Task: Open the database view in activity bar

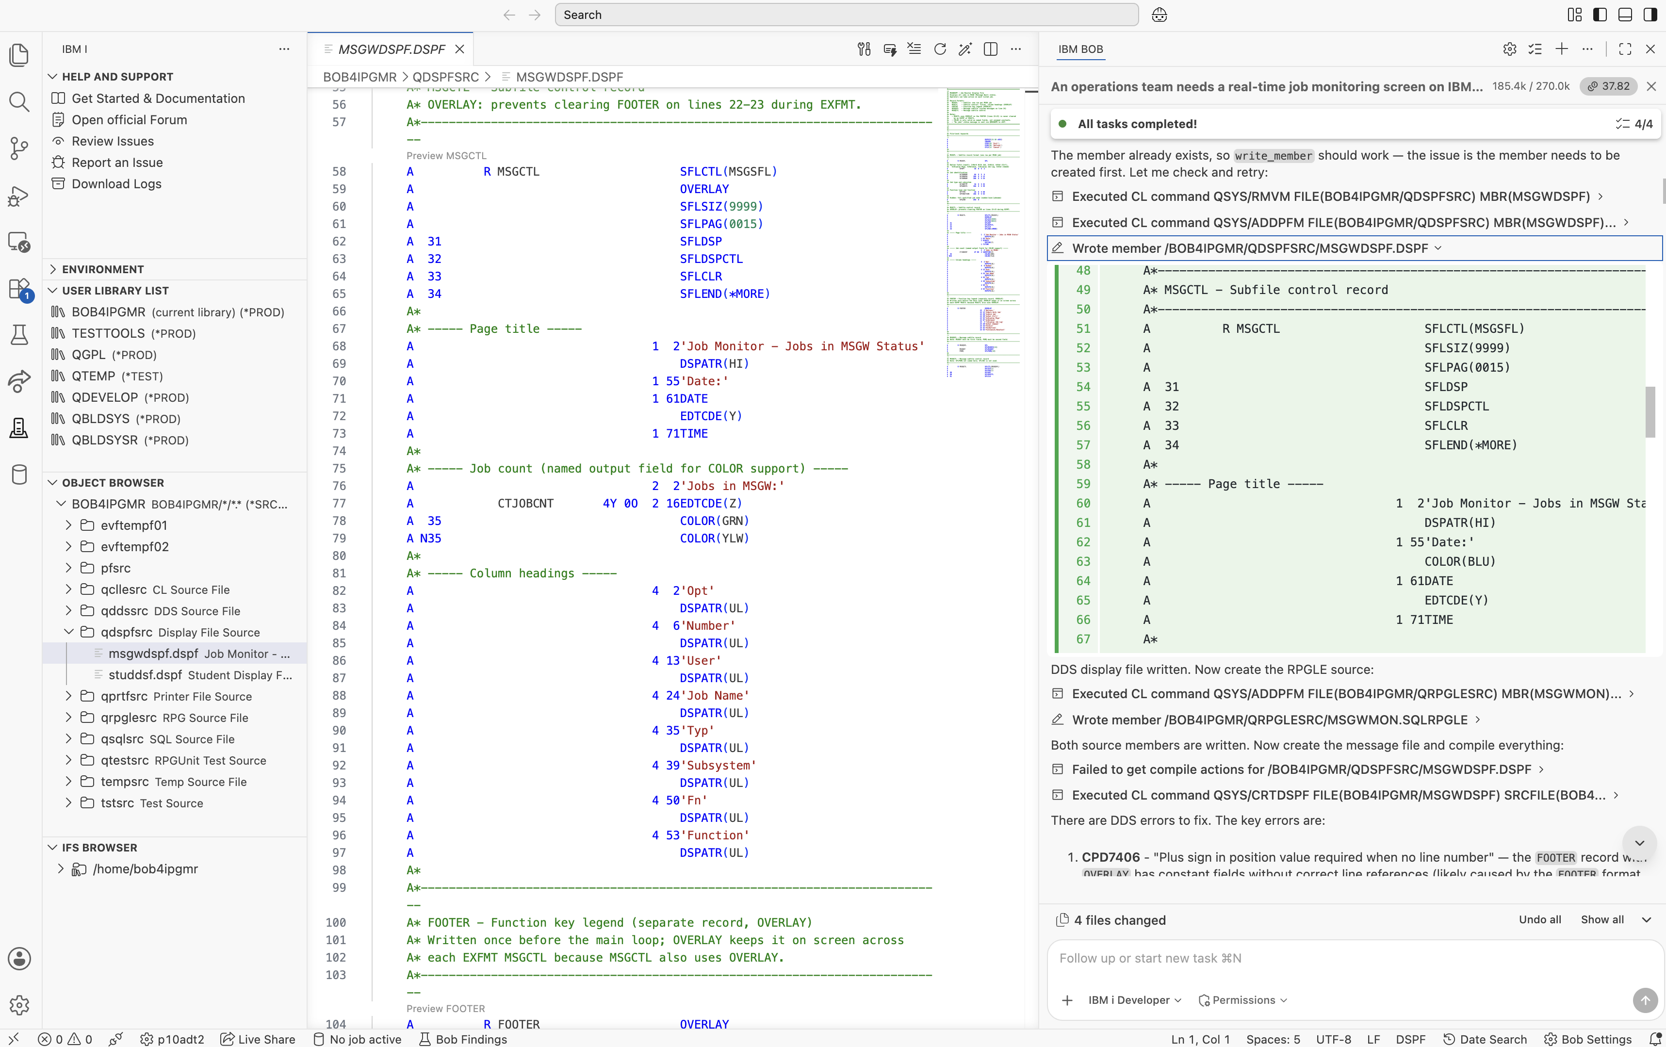Action: pyautogui.click(x=19, y=474)
